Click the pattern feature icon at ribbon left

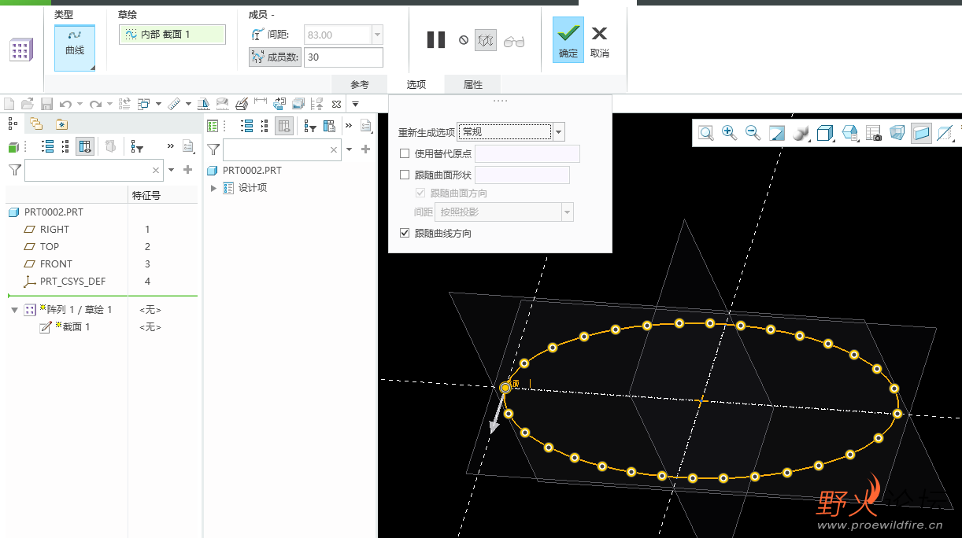point(21,50)
